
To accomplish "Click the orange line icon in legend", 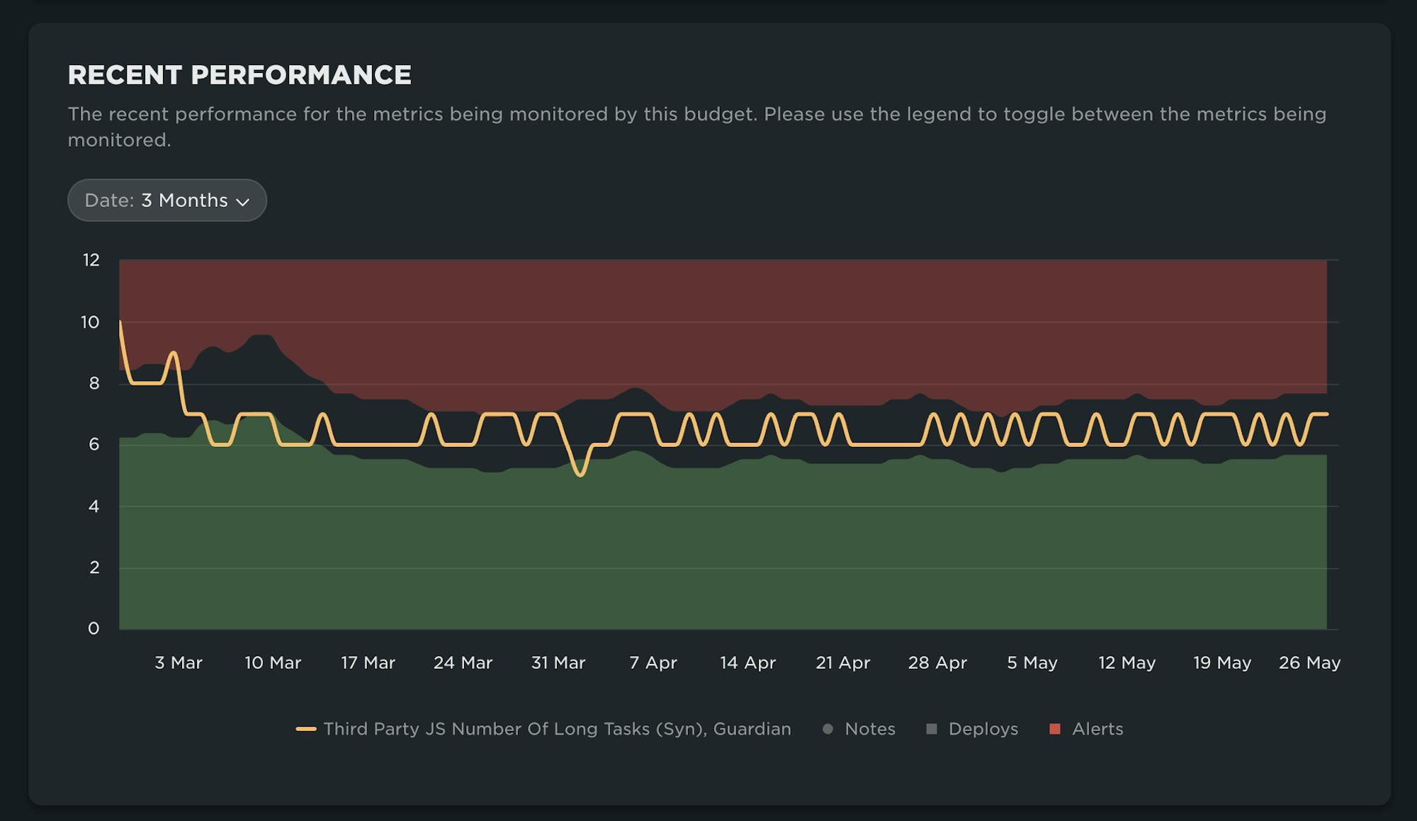I will 306,729.
